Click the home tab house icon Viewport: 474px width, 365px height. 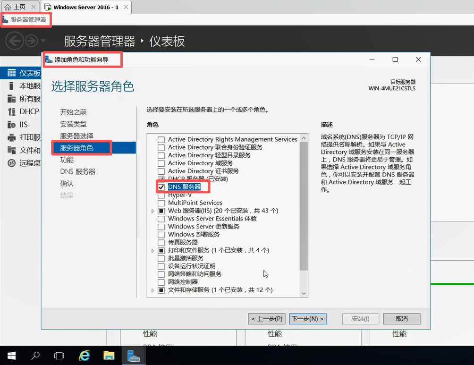click(8, 7)
